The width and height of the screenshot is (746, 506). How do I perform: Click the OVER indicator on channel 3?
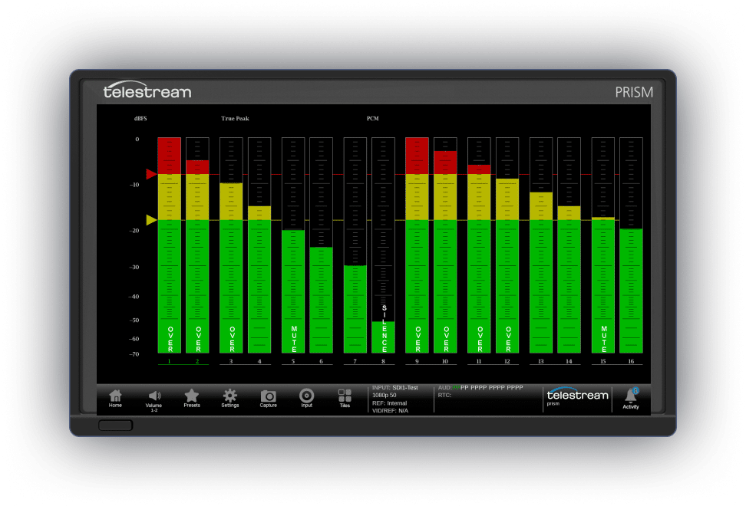click(x=233, y=339)
